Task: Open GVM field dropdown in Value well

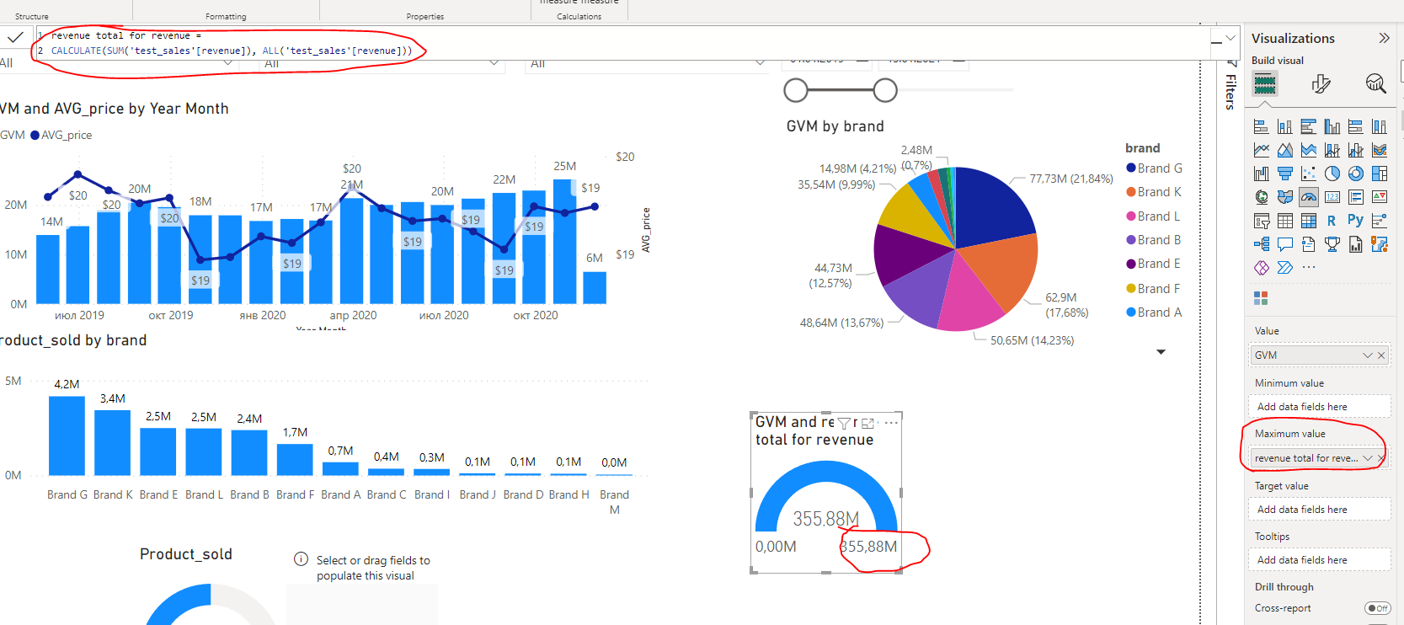Action: pyautogui.click(x=1368, y=355)
